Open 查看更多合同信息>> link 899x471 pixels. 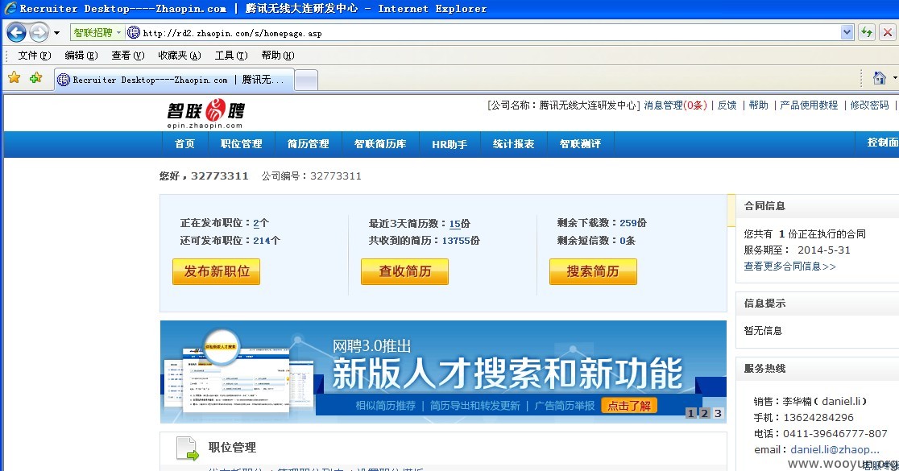coord(789,266)
